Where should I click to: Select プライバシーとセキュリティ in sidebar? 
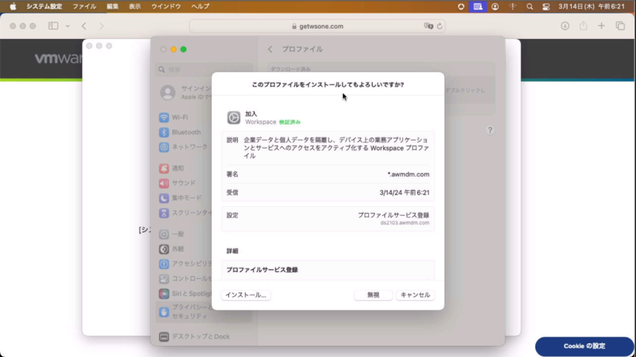[x=204, y=312]
